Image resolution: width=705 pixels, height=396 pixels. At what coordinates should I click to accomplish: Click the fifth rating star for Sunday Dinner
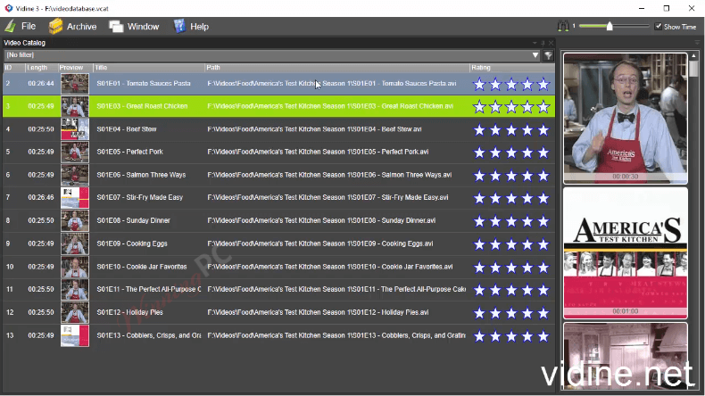(543, 221)
